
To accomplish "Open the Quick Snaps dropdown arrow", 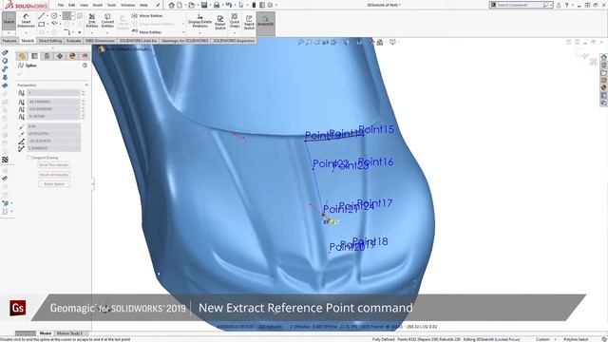I will pos(235,32).
